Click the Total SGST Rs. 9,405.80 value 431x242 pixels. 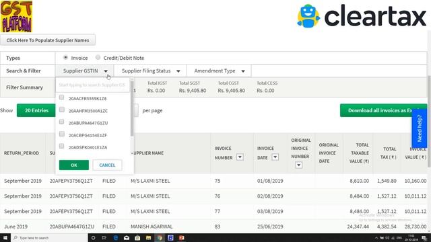click(x=193, y=91)
